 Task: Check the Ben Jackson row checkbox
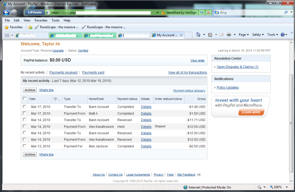tap(24, 146)
